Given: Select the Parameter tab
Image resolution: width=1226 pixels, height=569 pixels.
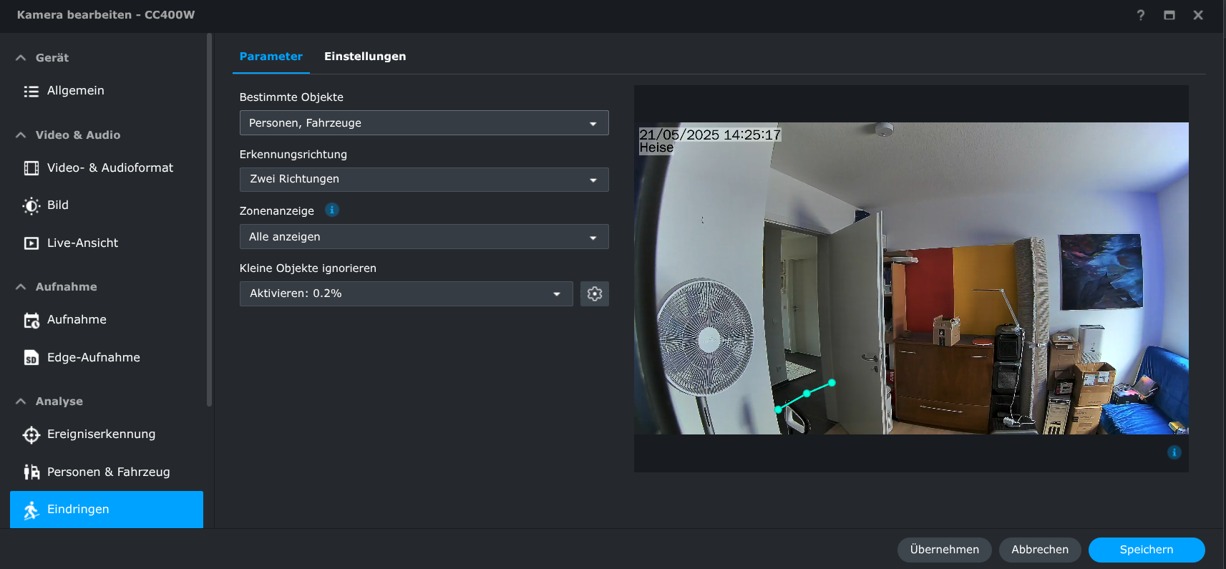Looking at the screenshot, I should click(x=271, y=57).
